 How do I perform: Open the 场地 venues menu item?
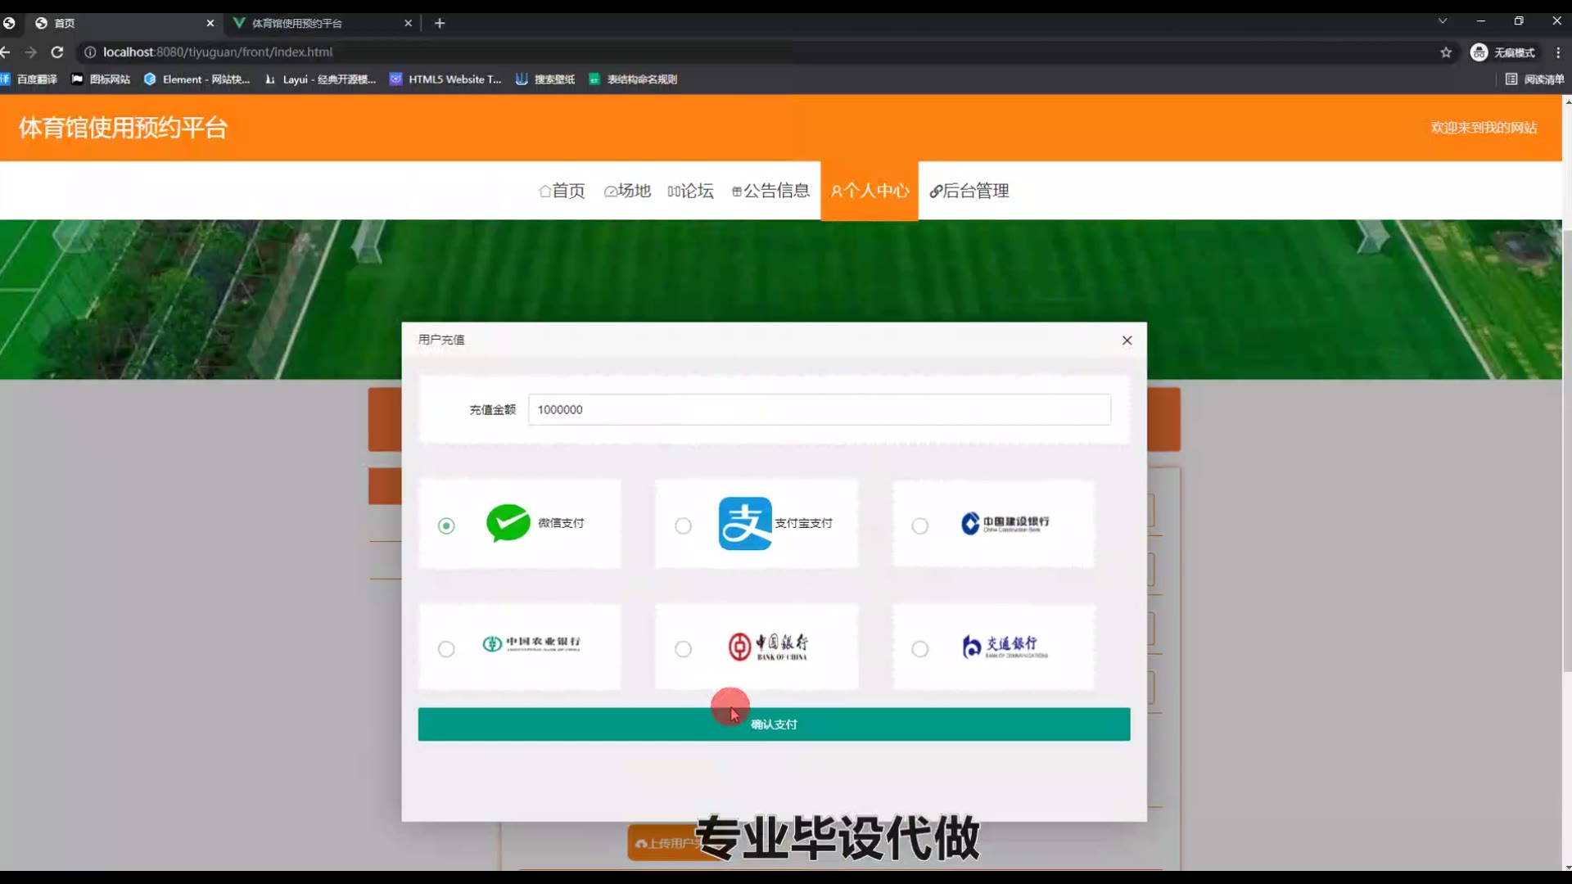tap(627, 191)
